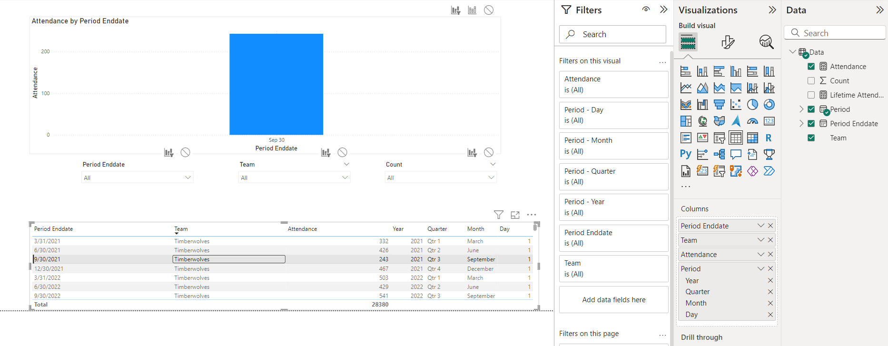
Task: Toggle the eye icon in Filters header
Action: [646, 10]
